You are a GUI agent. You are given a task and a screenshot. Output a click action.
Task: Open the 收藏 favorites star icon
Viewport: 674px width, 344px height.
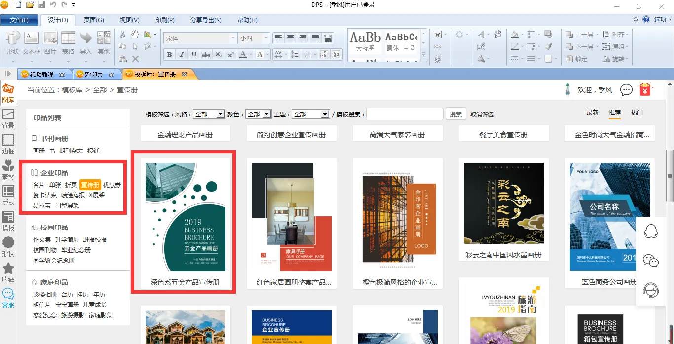[x=8, y=272]
